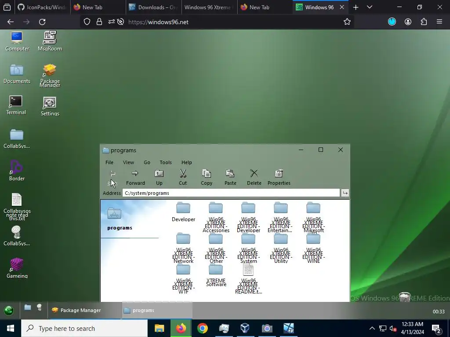
Task: Open the Tools menu
Action: pos(166,162)
